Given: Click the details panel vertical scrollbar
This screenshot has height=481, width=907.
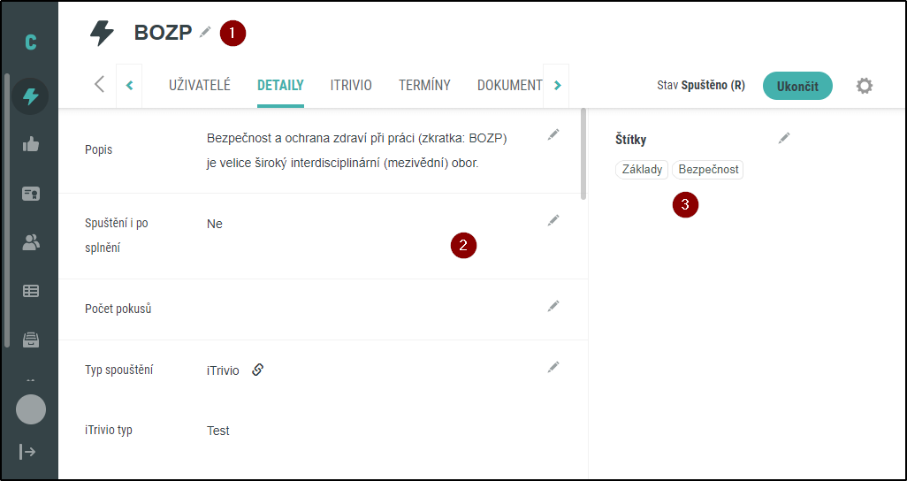Looking at the screenshot, I should pyautogui.click(x=583, y=154).
